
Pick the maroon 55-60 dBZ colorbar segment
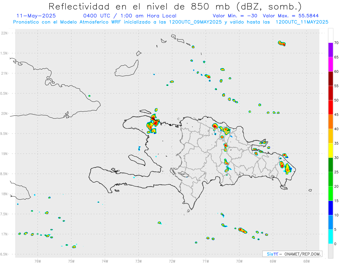click(331, 79)
